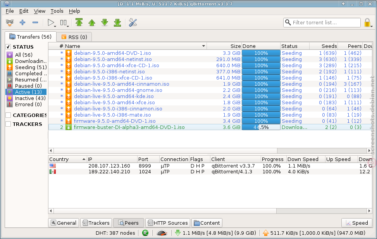Click torrent list scrollbar left arrow
The height and width of the screenshot is (239, 377).
tap(51, 151)
